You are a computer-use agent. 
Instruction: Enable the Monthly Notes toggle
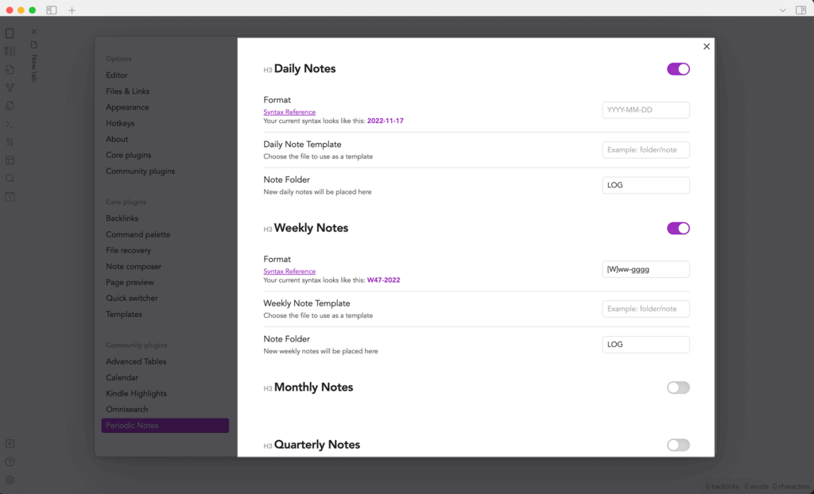pos(678,388)
